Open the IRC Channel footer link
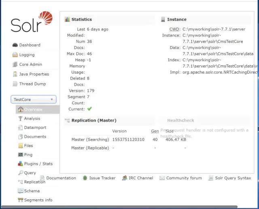This screenshot has width=259, height=209. tap(141, 178)
